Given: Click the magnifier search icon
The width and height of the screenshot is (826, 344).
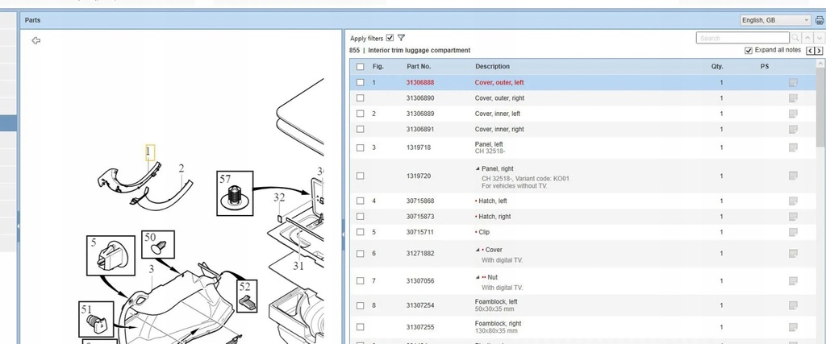Looking at the screenshot, I should (795, 38).
